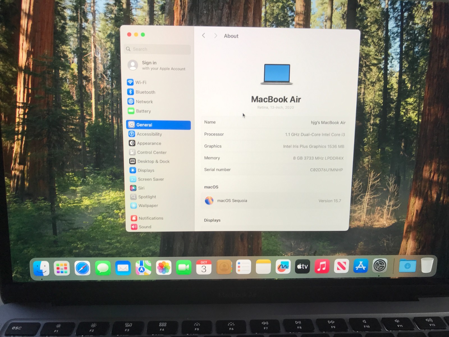Open Bluetooth settings from the sidebar
This screenshot has width=449, height=337.
coord(145,92)
